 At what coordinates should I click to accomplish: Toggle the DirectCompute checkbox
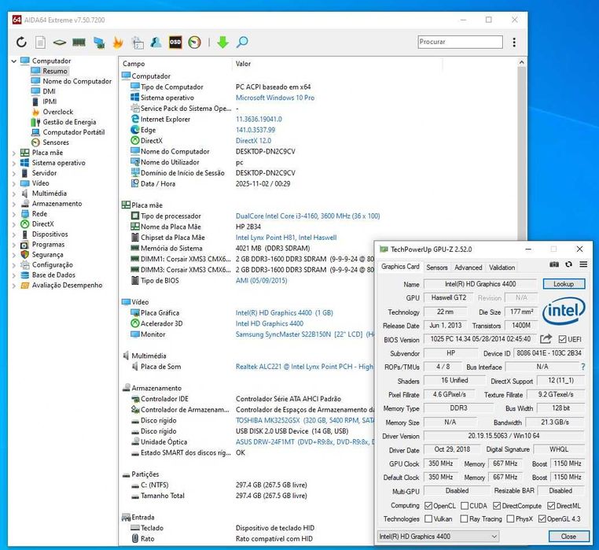(497, 506)
